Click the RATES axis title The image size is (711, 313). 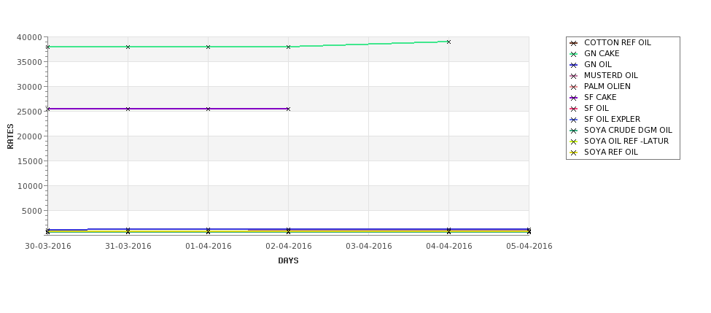[10, 136]
